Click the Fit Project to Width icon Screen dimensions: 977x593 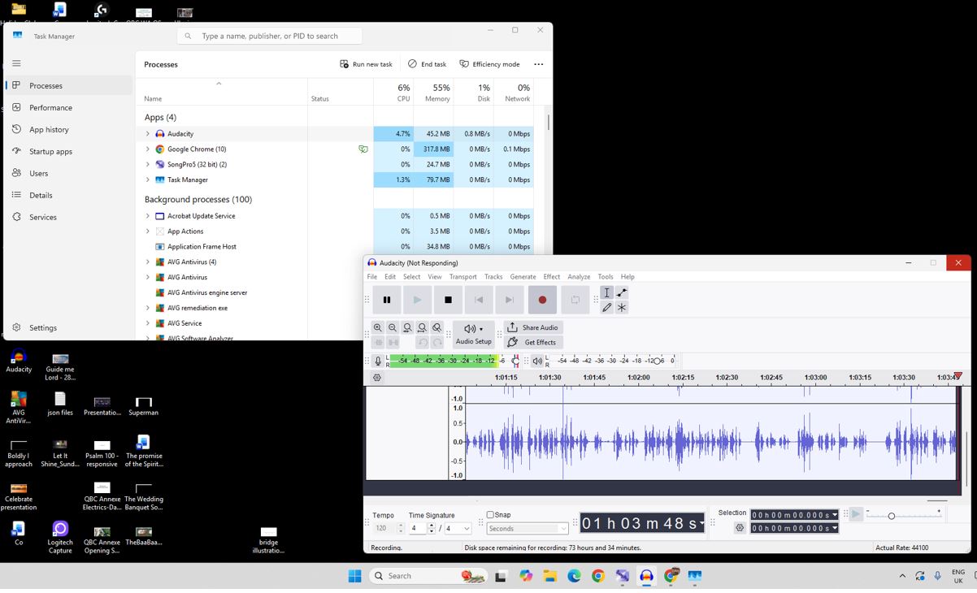point(422,327)
